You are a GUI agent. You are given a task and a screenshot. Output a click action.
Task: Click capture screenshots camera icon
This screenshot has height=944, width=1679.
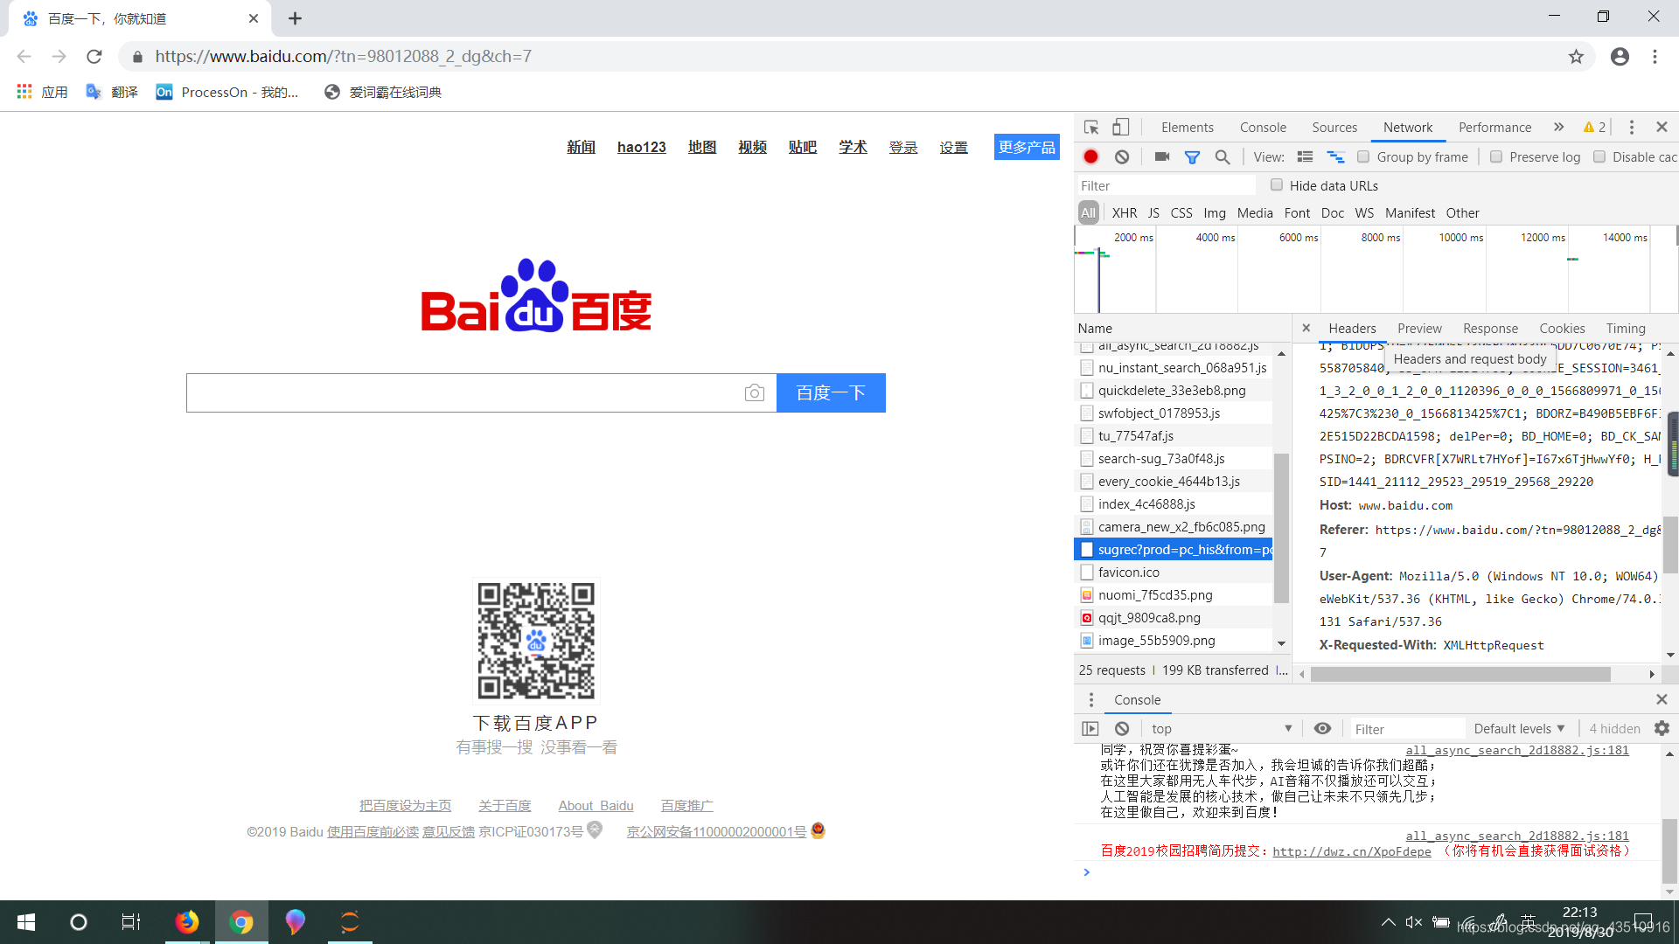(x=1162, y=157)
